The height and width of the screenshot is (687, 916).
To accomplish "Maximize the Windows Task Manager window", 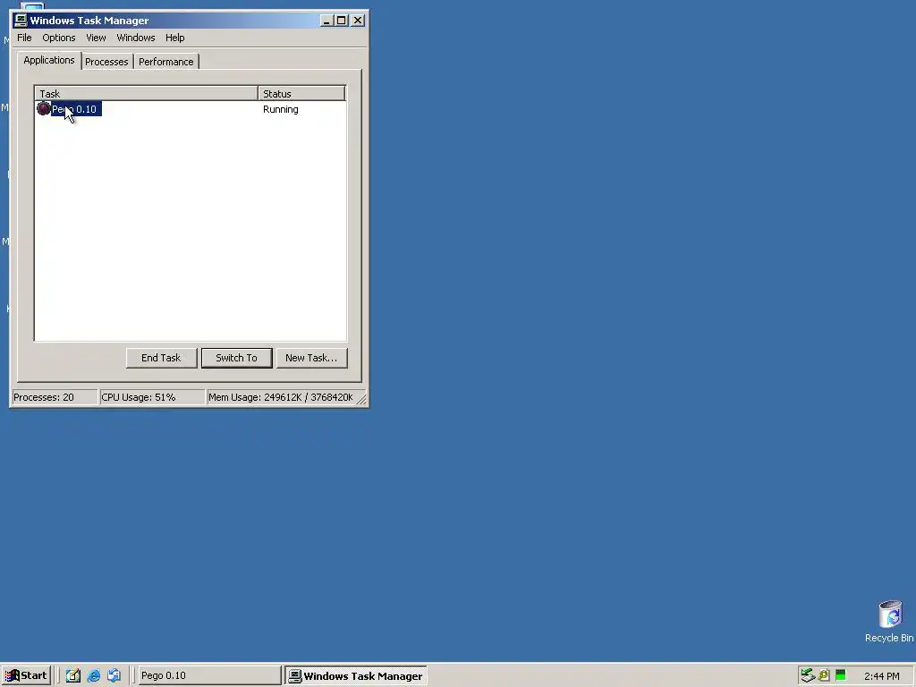I will tap(341, 21).
